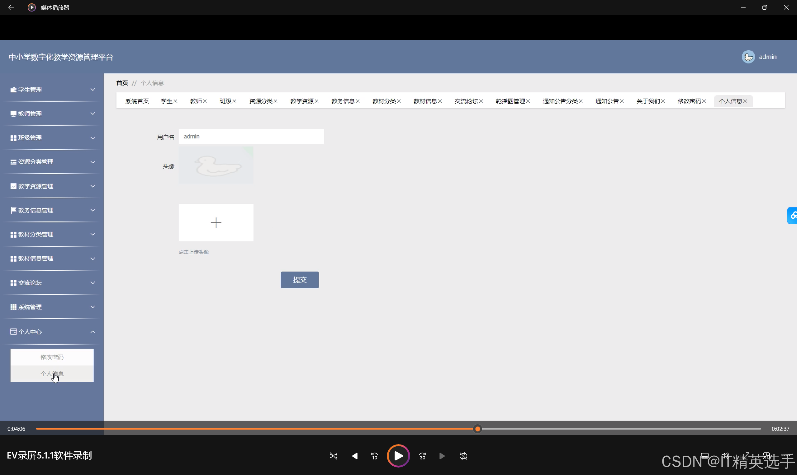Click the 提交 submit button
The width and height of the screenshot is (797, 475).
[300, 280]
